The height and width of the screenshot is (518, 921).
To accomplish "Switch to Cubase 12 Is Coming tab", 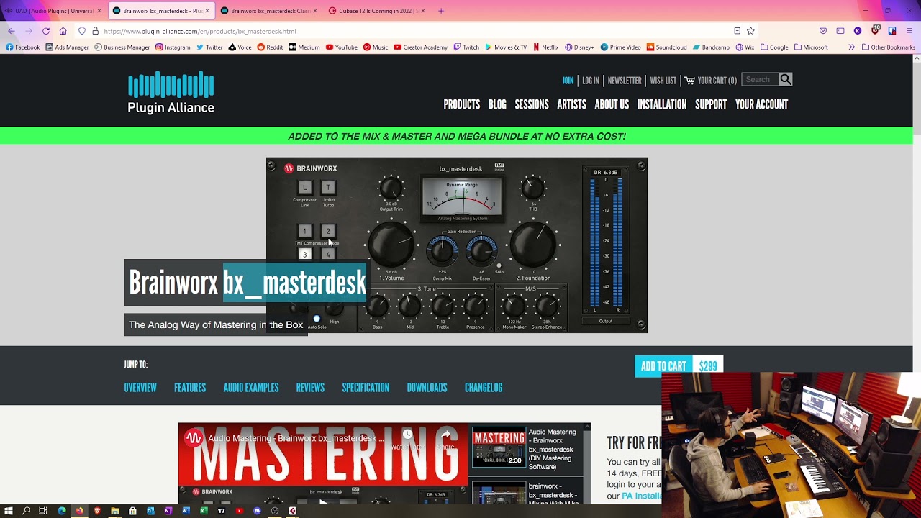I will pyautogui.click(x=377, y=11).
